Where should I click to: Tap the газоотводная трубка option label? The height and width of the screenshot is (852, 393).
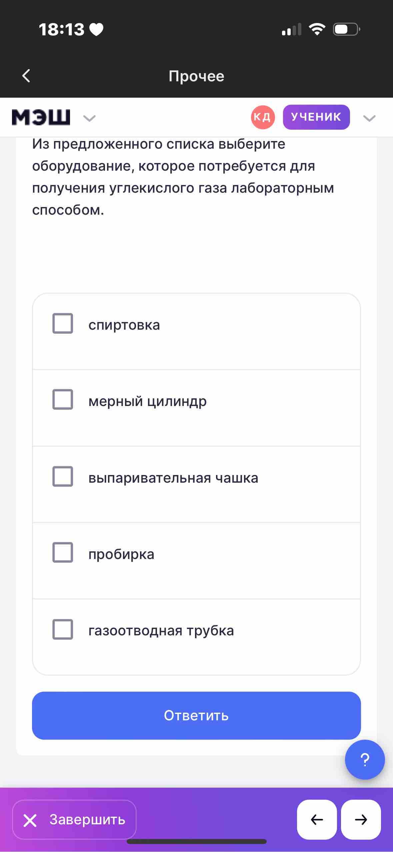point(161,631)
